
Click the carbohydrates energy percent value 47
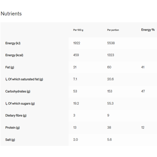[143, 91]
